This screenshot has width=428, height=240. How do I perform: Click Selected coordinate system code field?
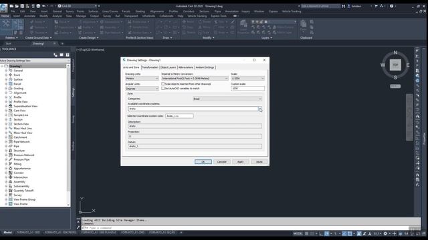click(x=179, y=116)
